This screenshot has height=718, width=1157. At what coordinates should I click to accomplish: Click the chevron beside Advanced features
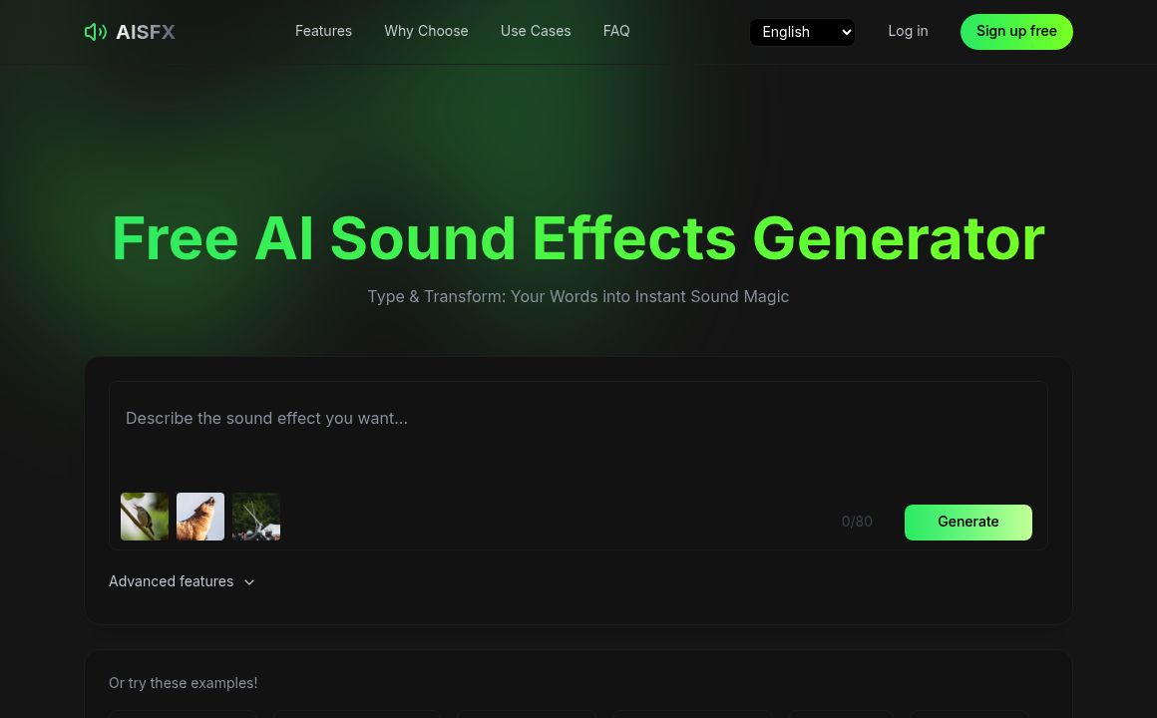coord(249,582)
